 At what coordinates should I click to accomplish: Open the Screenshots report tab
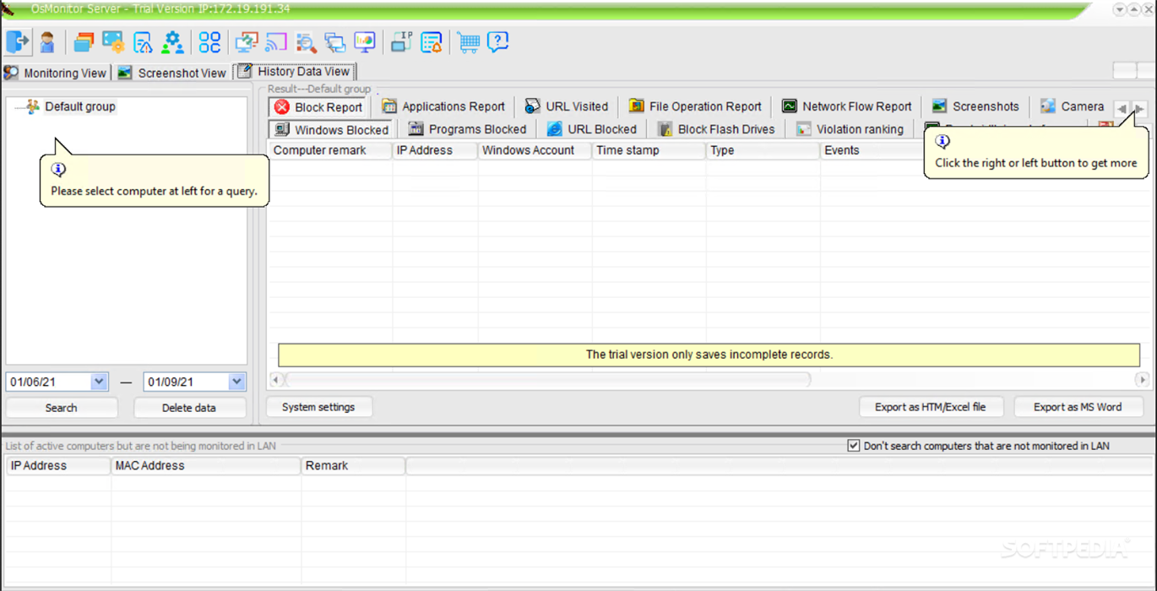coord(975,106)
